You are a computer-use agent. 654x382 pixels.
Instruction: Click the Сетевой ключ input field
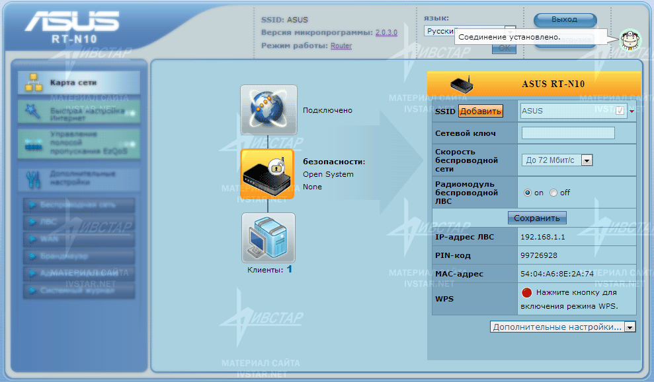568,133
